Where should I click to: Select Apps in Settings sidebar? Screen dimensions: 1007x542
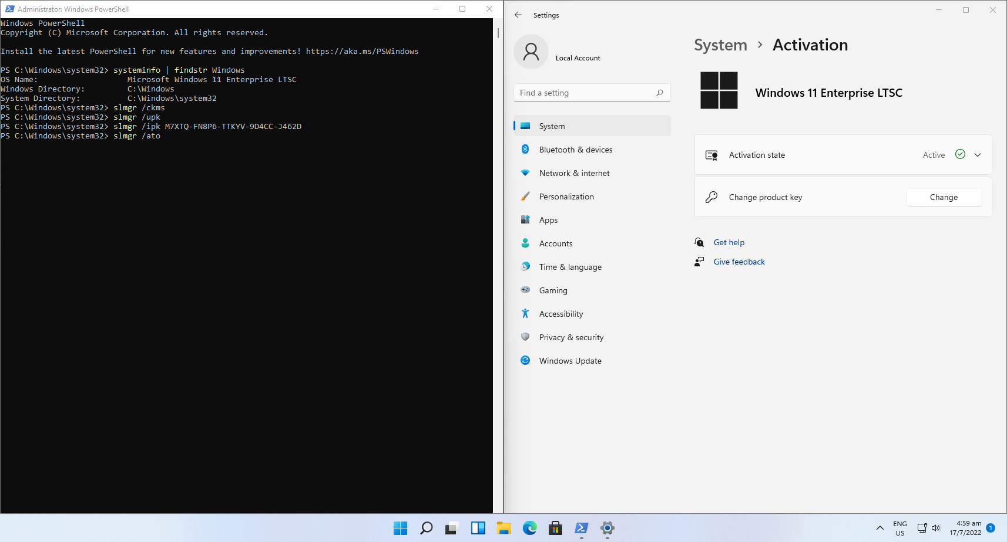tap(592, 220)
